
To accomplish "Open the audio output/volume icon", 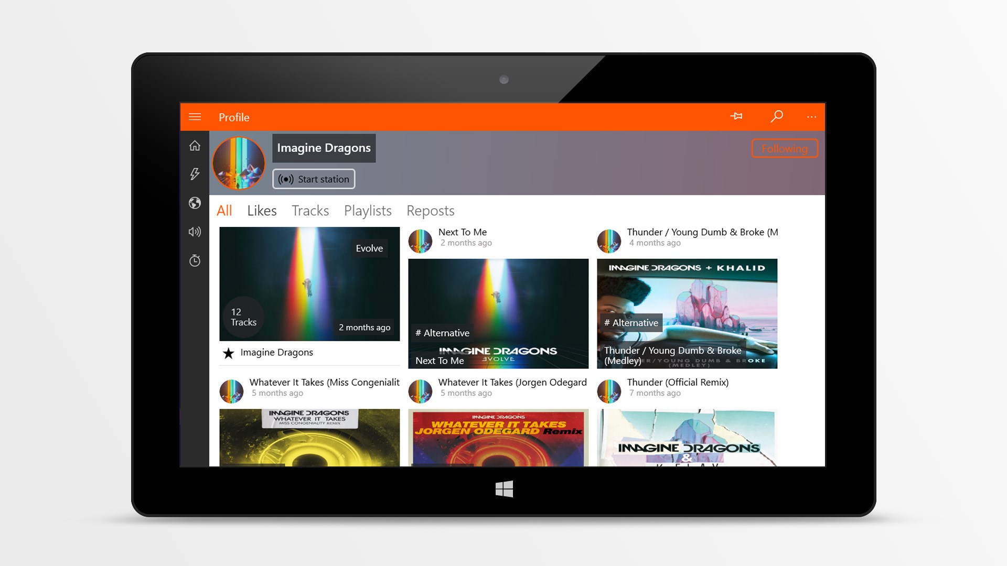I will 195,232.
